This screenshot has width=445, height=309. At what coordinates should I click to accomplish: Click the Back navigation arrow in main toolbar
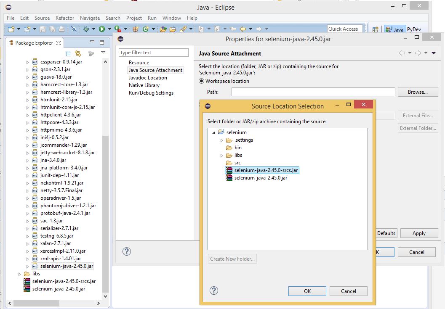click(243, 29)
